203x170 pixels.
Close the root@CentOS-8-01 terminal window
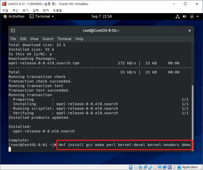[x=190, y=31]
